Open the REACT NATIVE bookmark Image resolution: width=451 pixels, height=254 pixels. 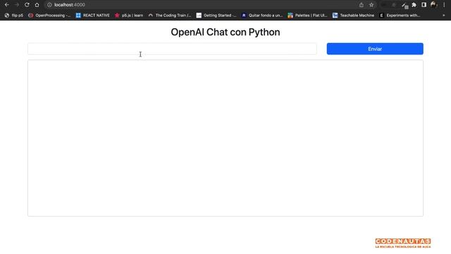pyautogui.click(x=92, y=16)
